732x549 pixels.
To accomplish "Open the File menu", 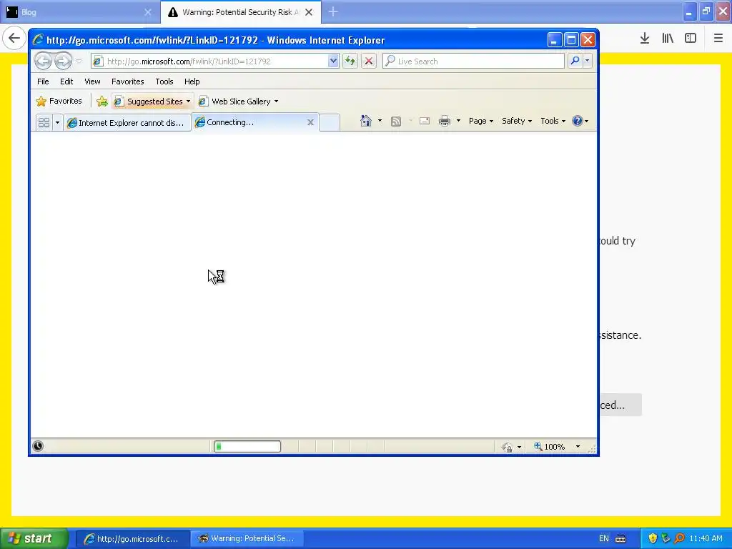I will [x=43, y=81].
